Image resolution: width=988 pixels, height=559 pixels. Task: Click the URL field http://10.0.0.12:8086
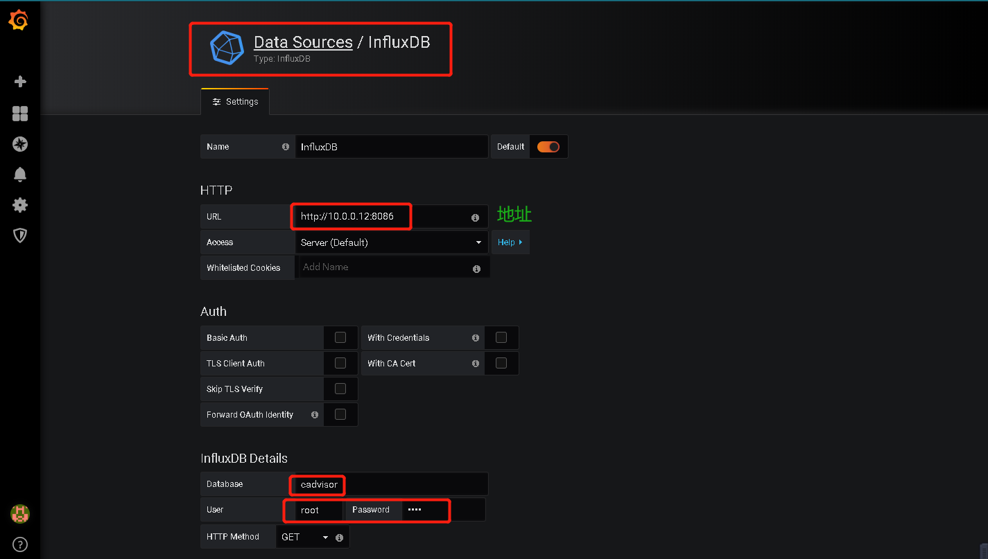point(392,217)
